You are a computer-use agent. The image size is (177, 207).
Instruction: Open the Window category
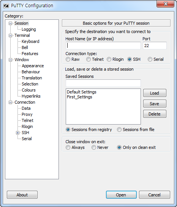click(x=22, y=60)
